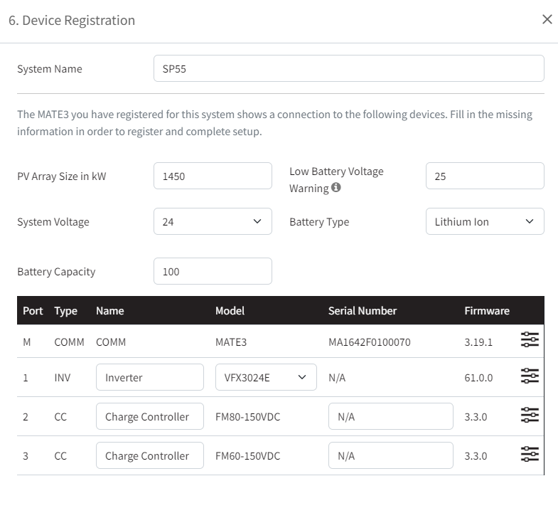Viewport: 558px width, 513px height.
Task: Close the Device Registration dialog
Action: 547,20
